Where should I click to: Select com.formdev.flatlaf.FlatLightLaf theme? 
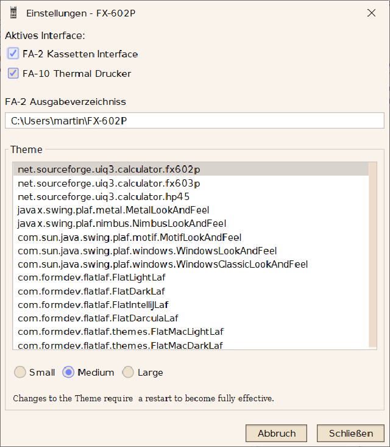tap(191, 277)
